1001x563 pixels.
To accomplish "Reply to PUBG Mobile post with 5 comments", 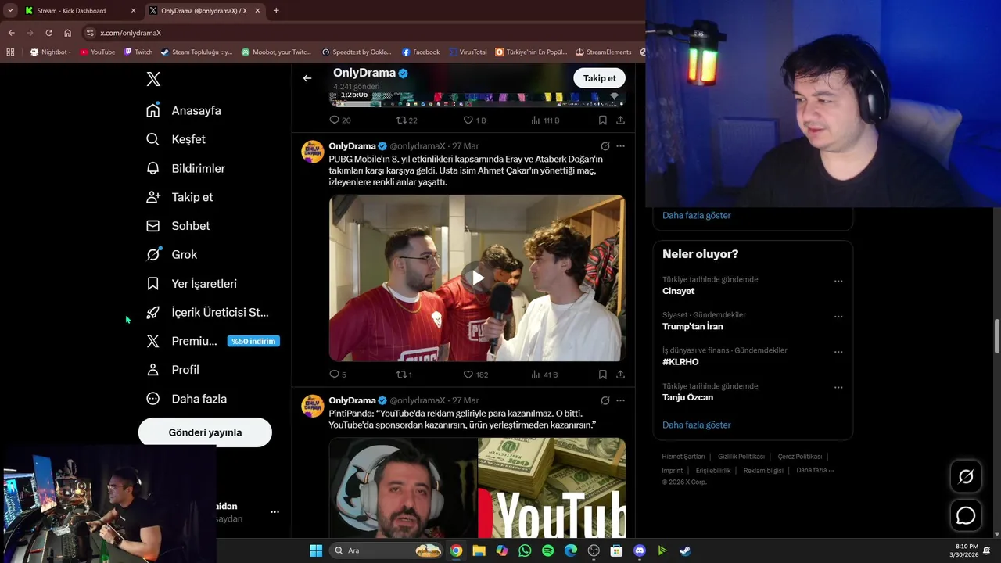I will tap(338, 375).
